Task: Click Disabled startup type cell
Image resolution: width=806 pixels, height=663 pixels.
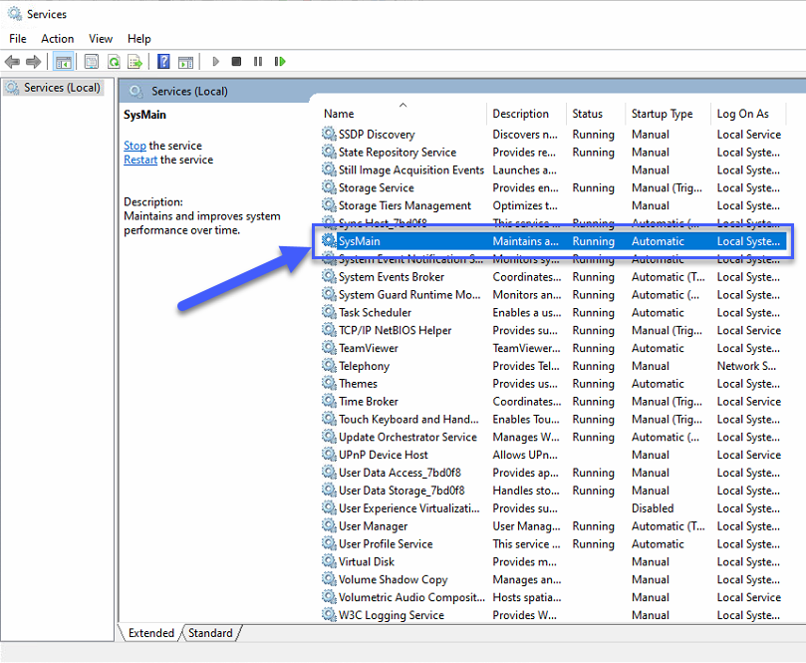Action: click(653, 507)
